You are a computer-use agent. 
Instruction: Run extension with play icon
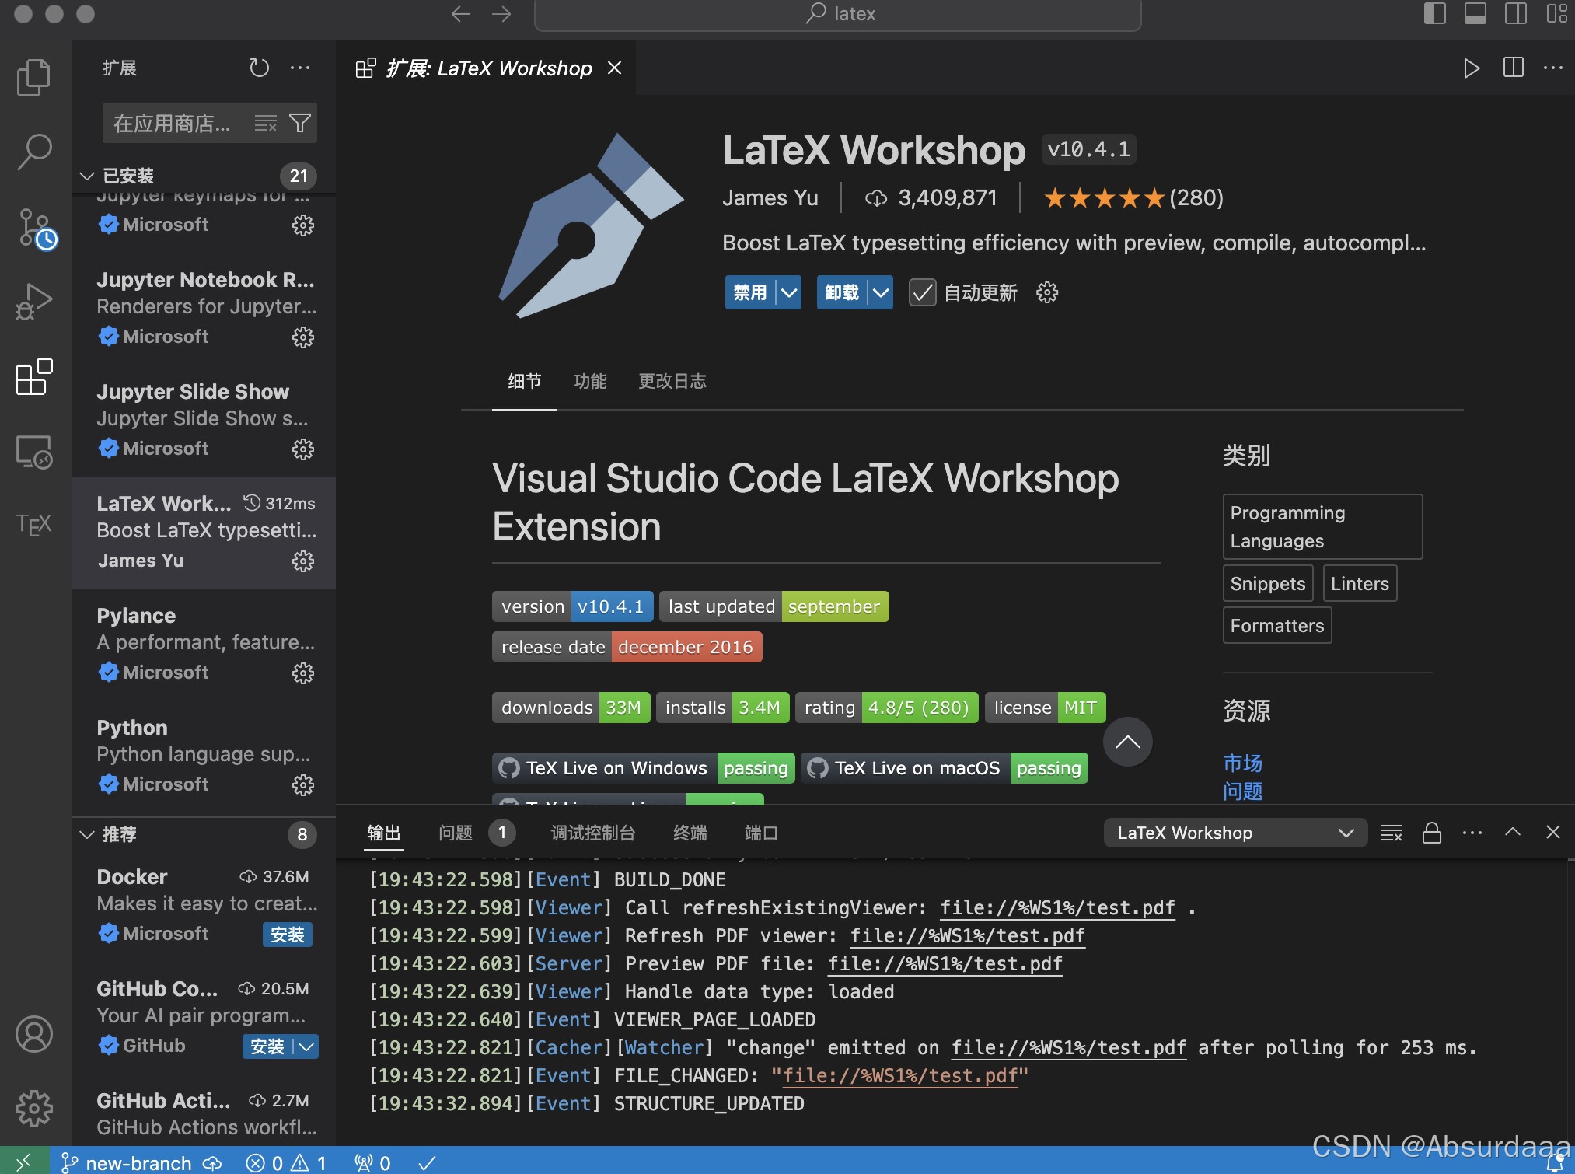pos(1472,68)
